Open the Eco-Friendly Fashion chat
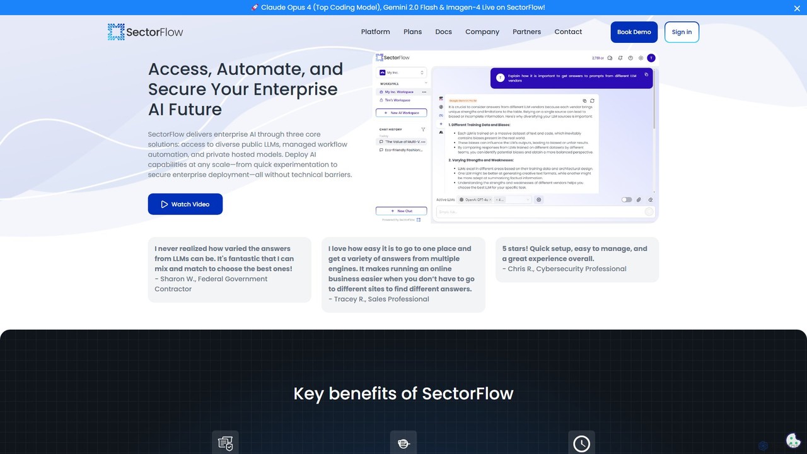This screenshot has width=807, height=454. pos(401,150)
